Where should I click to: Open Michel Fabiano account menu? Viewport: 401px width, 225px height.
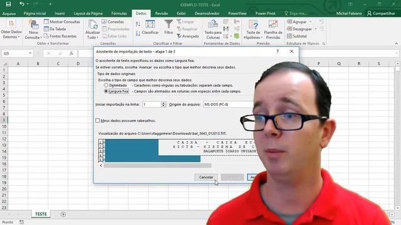tap(349, 13)
